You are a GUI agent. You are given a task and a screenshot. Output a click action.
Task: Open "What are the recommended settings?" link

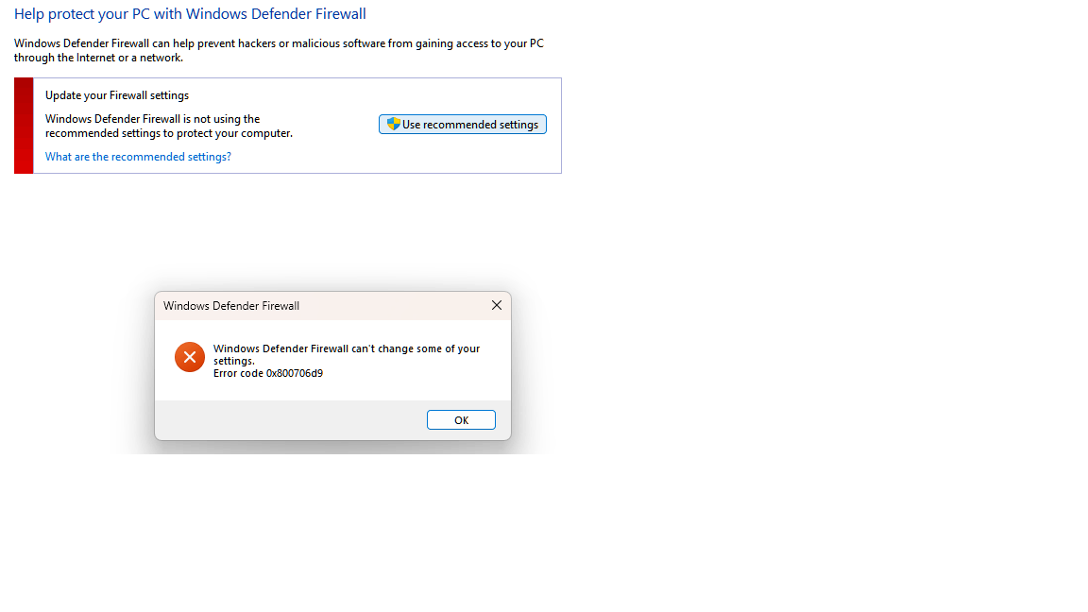138,157
